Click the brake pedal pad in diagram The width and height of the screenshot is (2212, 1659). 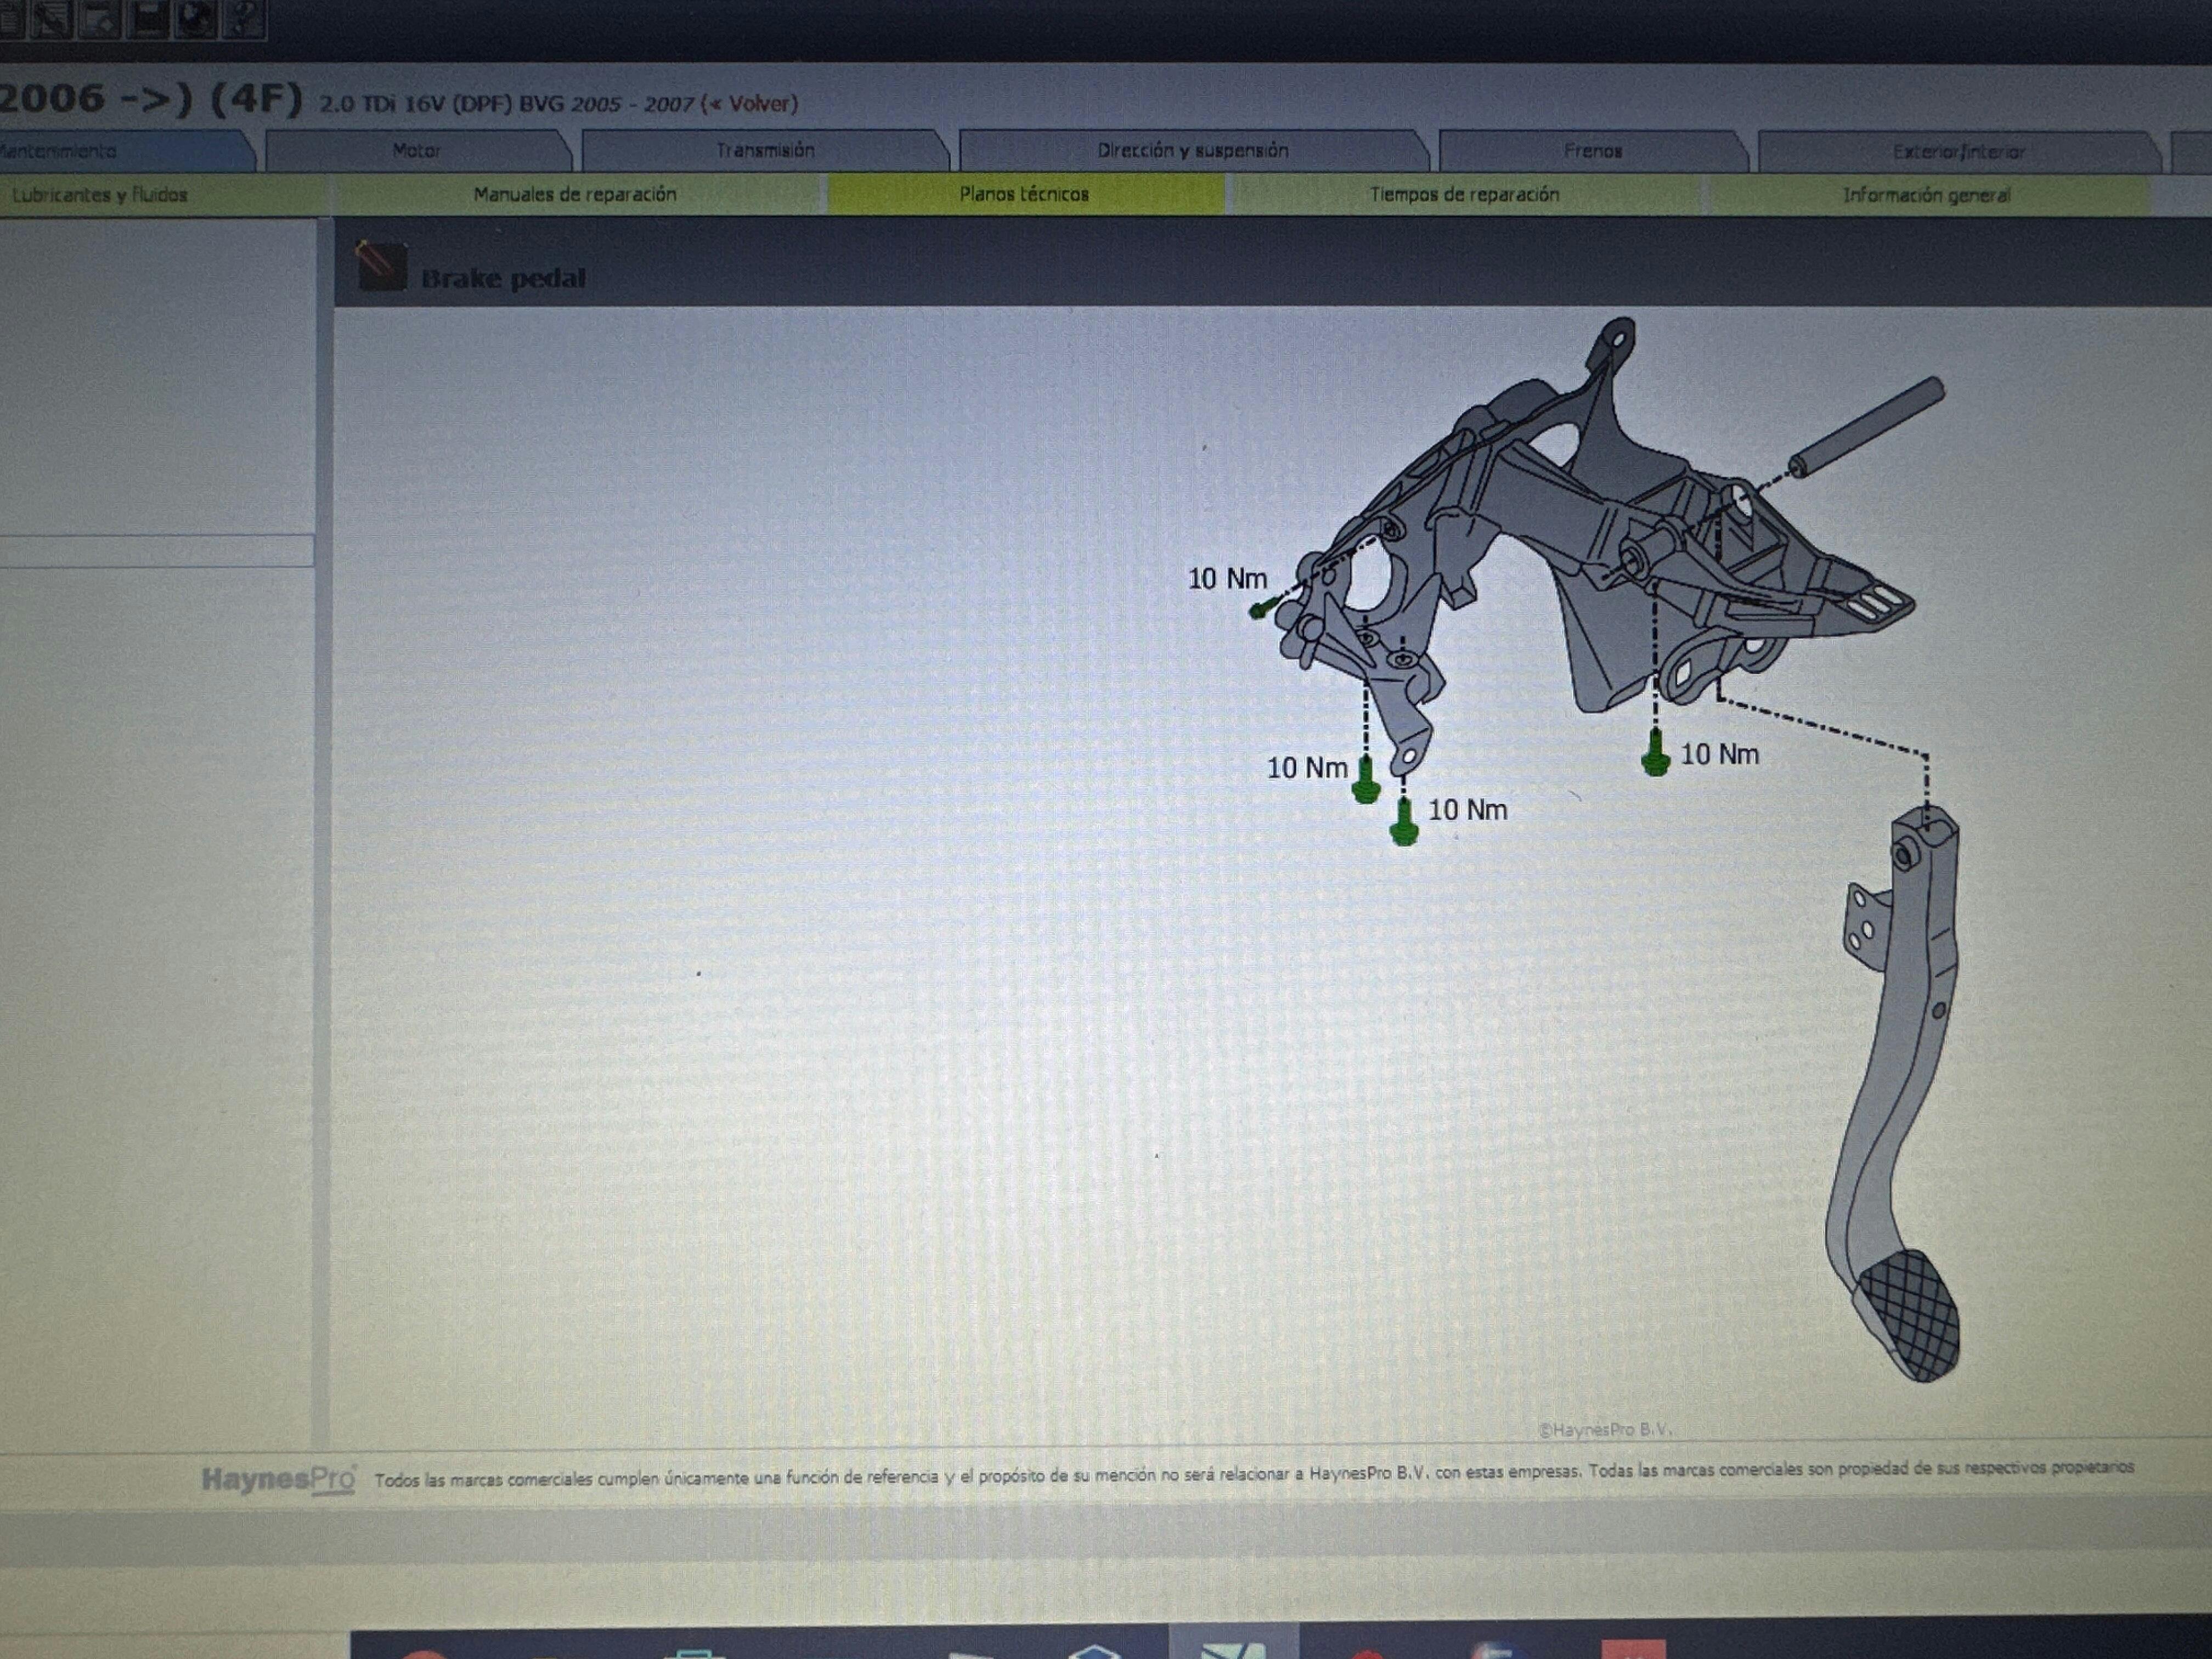click(1912, 1315)
